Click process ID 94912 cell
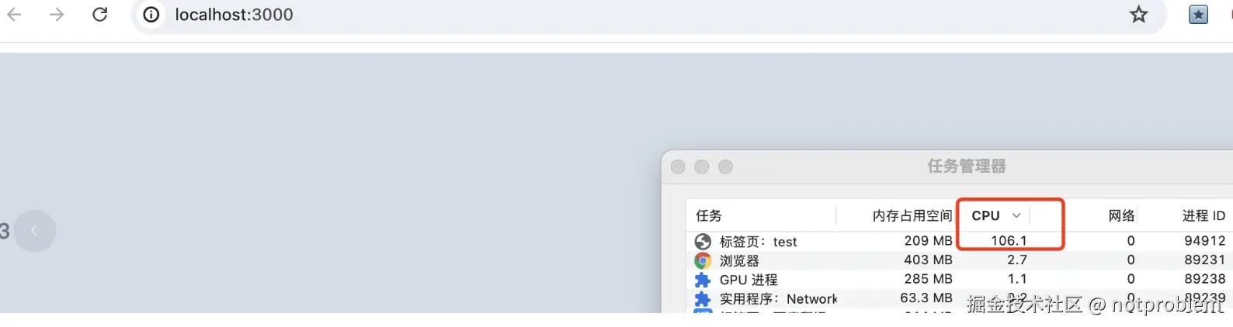This screenshot has width=1233, height=327. 1204,241
